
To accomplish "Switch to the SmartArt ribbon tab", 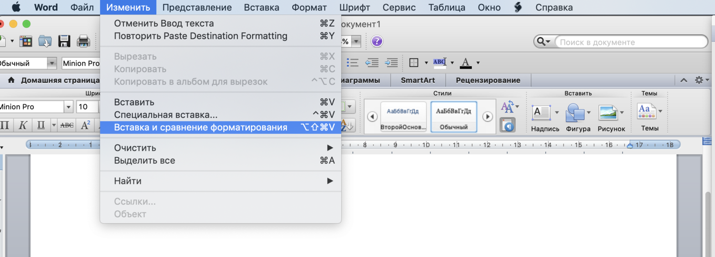I will (418, 80).
